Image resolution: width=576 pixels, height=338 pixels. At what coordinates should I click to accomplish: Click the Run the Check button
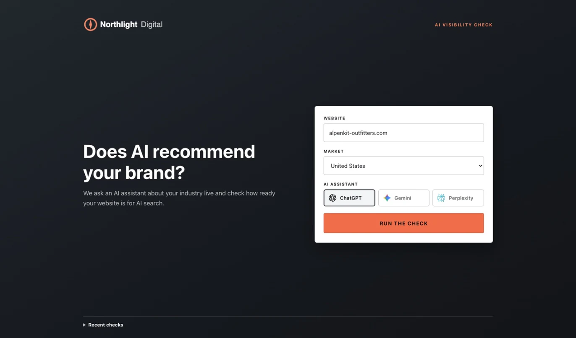click(403, 223)
